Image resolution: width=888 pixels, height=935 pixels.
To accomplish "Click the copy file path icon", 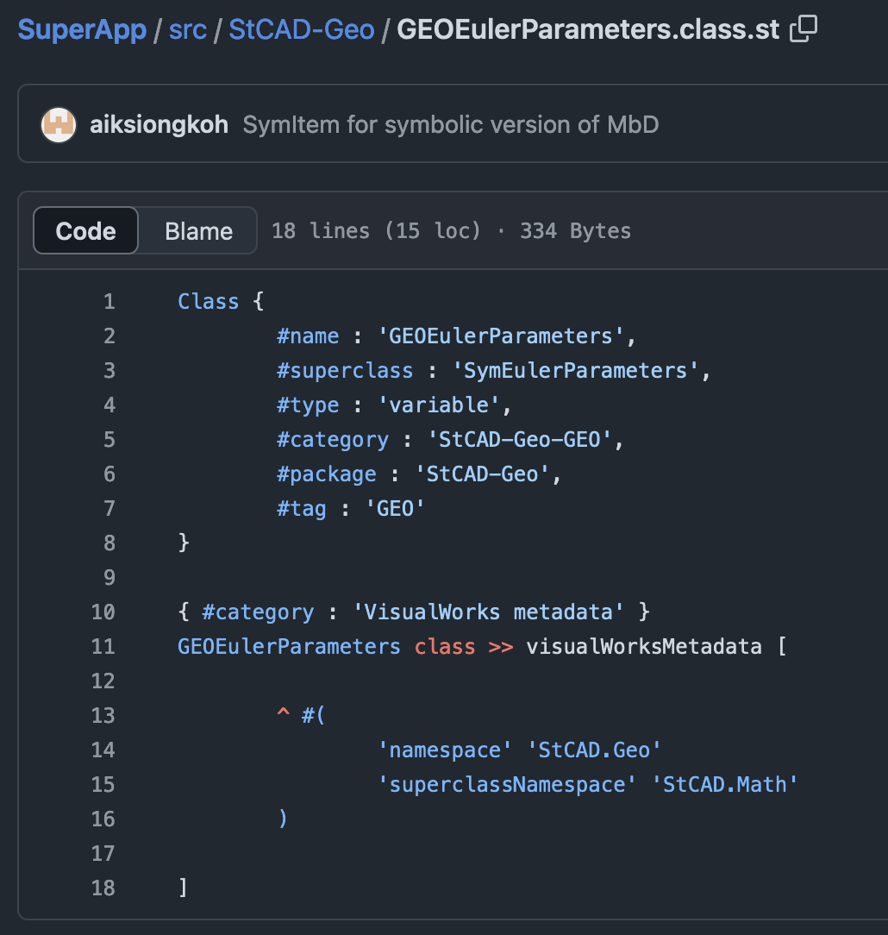I will (803, 30).
